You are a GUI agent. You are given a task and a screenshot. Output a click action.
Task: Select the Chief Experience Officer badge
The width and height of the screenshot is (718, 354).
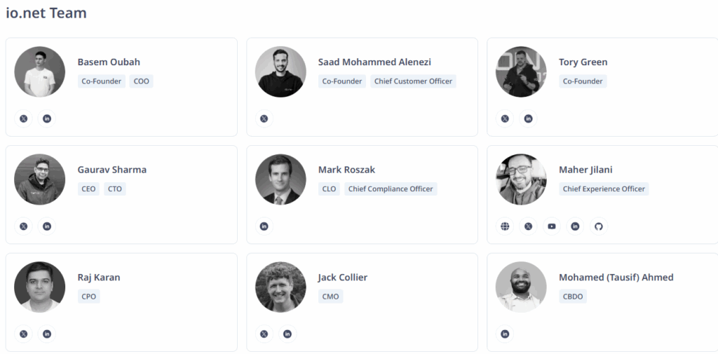point(604,189)
